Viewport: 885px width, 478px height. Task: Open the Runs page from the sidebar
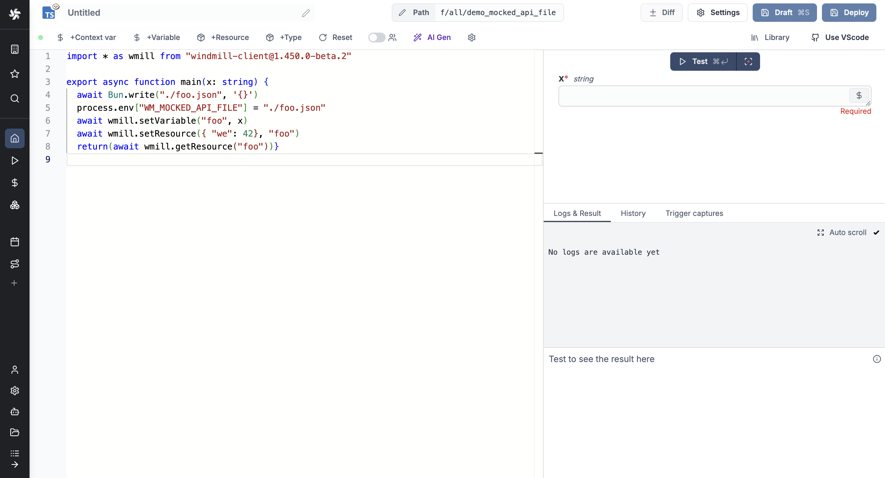[x=15, y=160]
